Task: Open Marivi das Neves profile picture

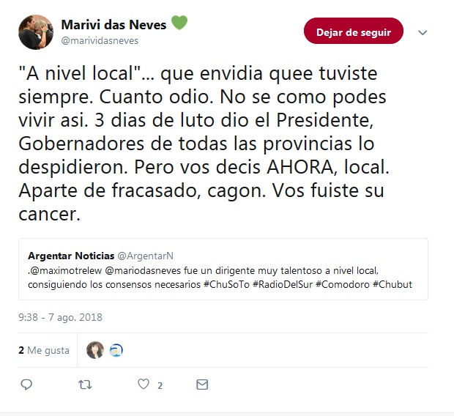Action: tap(36, 32)
